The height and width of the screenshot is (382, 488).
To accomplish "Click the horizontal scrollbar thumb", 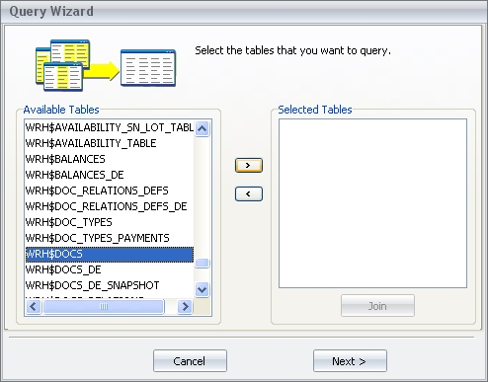I will [x=104, y=307].
